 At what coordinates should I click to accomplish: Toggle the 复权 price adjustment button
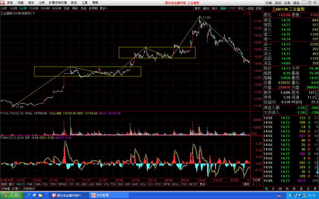click(197, 8)
